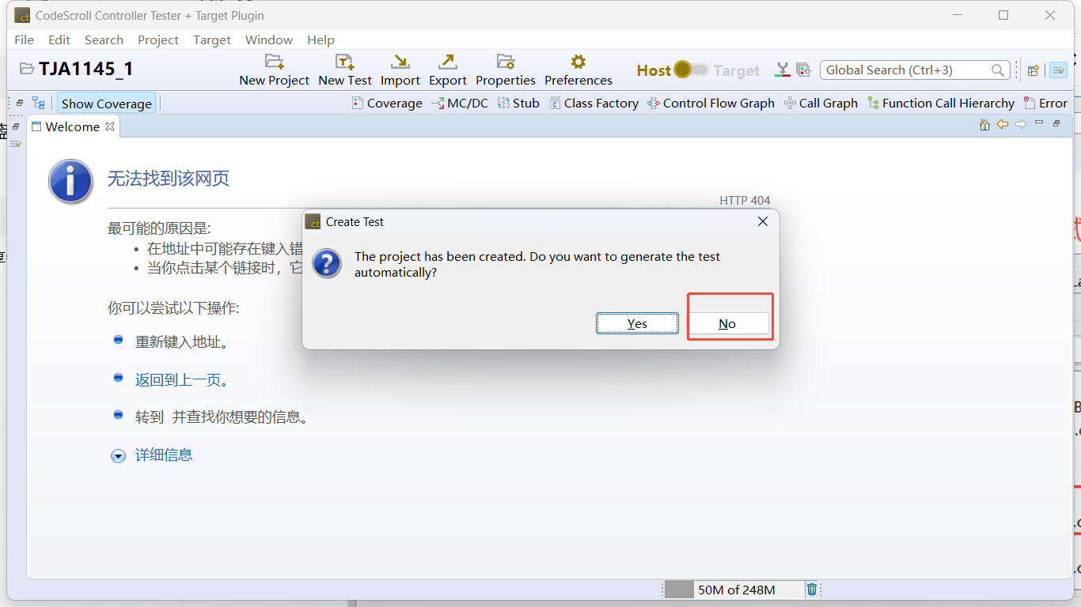Screen dimensions: 1081x607
Task: Run garbage collector via trash icon
Action: (x=812, y=590)
